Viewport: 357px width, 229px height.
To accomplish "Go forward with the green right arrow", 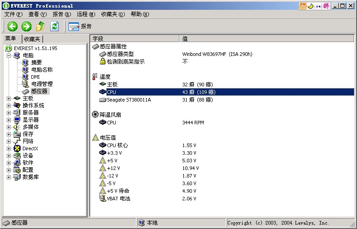I will tap(26, 26).
